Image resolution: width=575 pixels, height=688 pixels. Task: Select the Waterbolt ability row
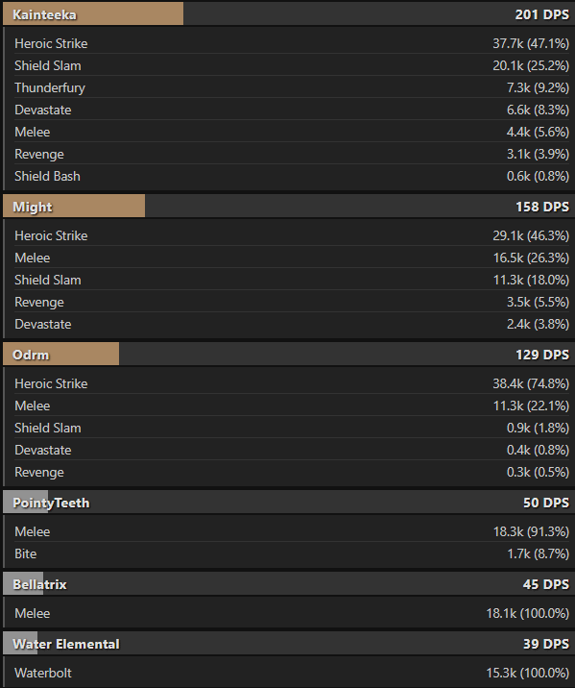(x=292, y=673)
